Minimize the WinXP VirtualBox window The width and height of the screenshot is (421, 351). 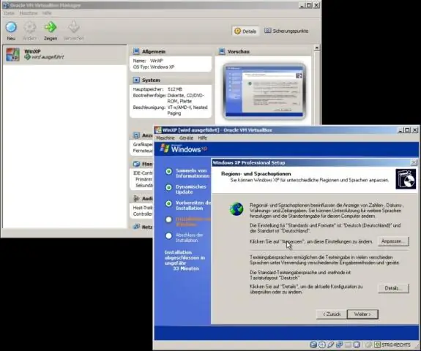(400, 130)
